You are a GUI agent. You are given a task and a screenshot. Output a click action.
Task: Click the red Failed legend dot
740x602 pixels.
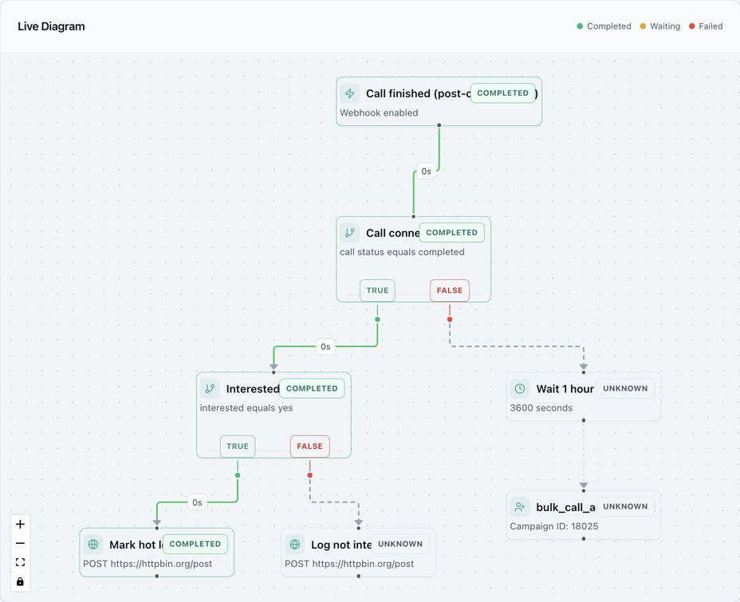tap(692, 26)
